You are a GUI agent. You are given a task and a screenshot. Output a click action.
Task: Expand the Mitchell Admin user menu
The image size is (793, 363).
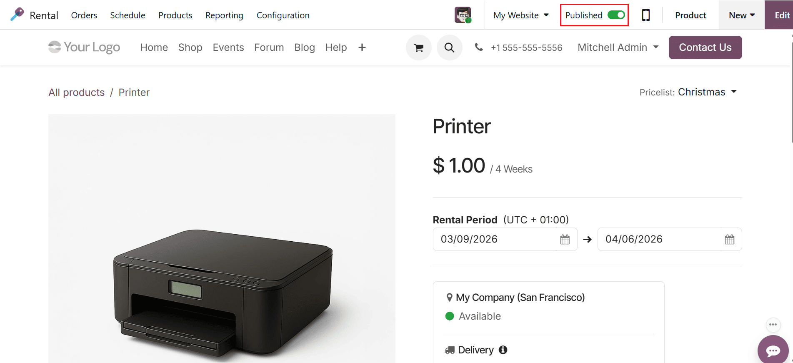point(618,48)
